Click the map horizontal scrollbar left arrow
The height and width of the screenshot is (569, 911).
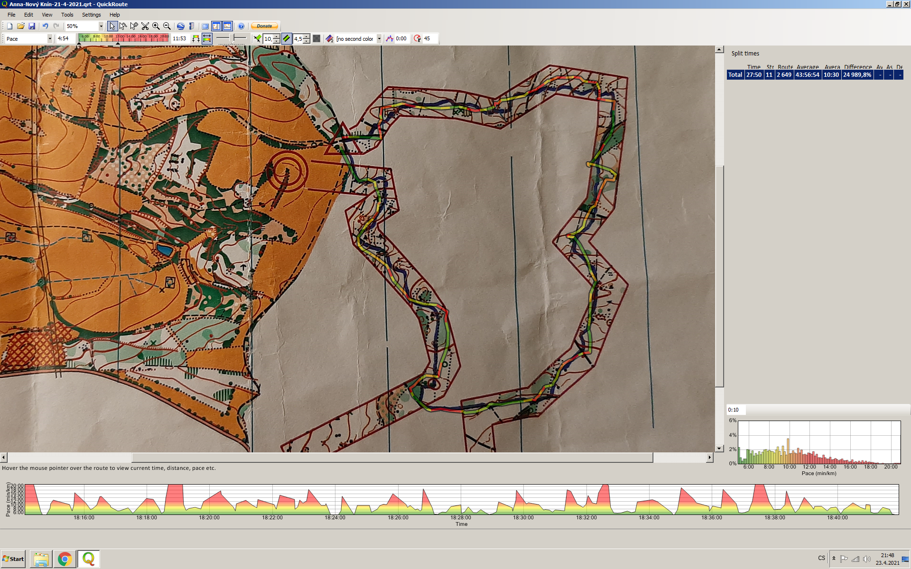pyautogui.click(x=4, y=458)
